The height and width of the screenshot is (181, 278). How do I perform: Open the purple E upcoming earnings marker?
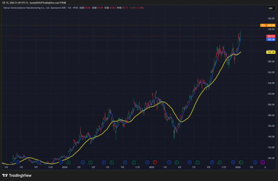(263, 162)
